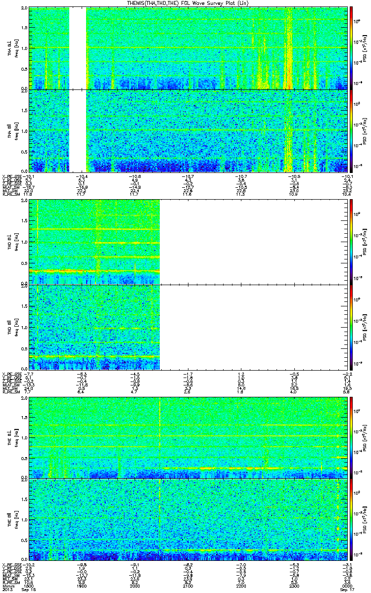Click the PSD color bar beside THA B⊥ panel
This screenshot has height=593, width=371.
[x=352, y=48]
